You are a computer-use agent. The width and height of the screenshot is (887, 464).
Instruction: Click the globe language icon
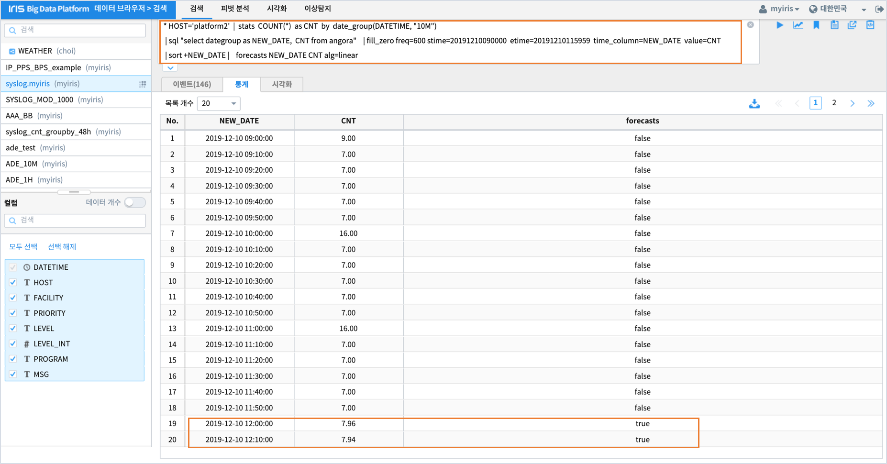tap(813, 9)
